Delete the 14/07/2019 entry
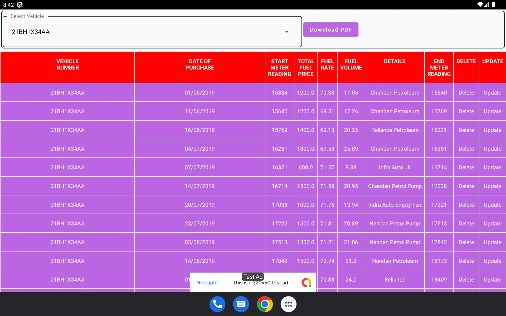Viewport: 506px width, 316px height. 466,186
